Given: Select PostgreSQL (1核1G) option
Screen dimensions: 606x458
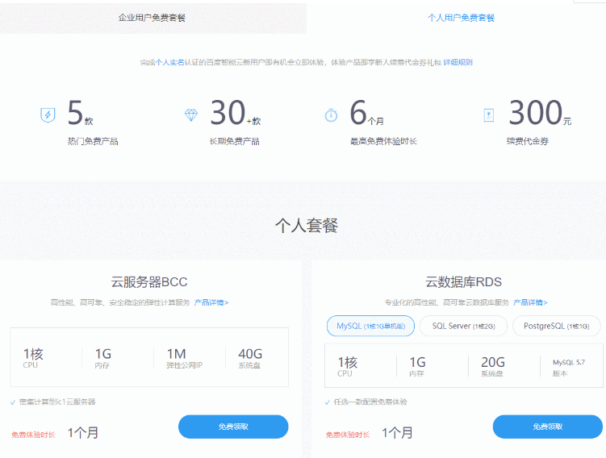Looking at the screenshot, I should 556,326.
